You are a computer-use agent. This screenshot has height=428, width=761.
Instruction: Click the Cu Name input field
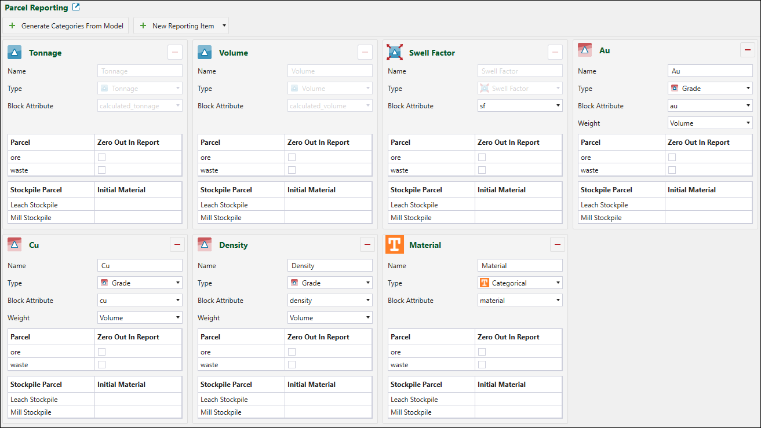(140, 265)
